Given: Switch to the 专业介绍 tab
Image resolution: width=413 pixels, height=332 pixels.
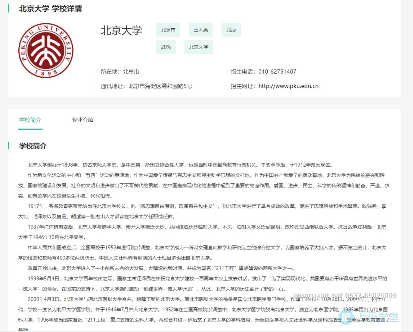Looking at the screenshot, I should 83,120.
